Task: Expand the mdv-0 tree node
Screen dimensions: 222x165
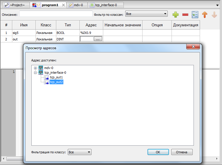Action: [x=35, y=68]
